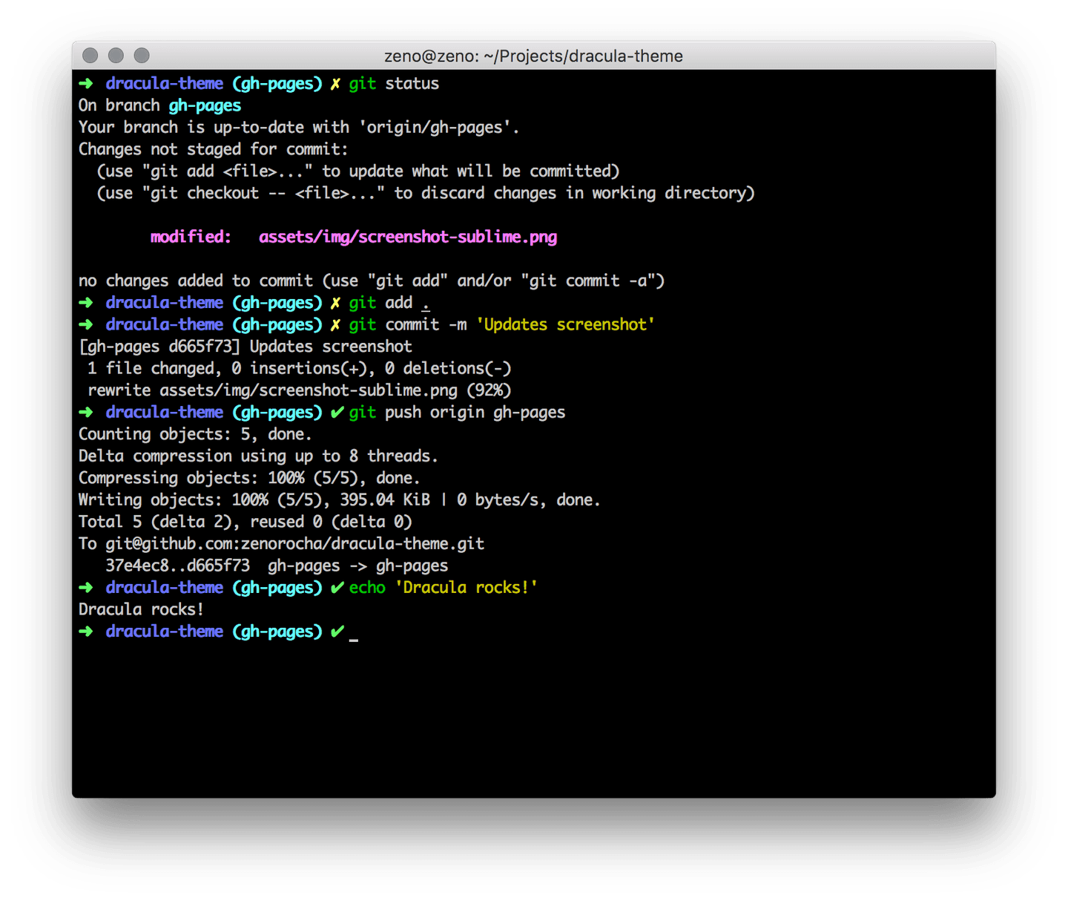The image size is (1068, 901).
Task: Click the commit hash d665f73
Action: click(x=204, y=346)
